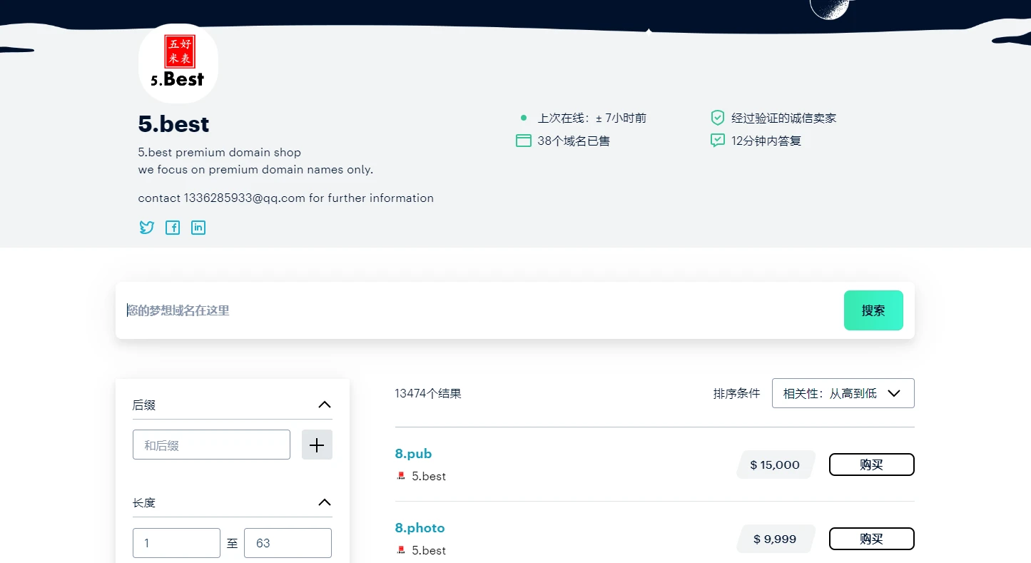The width and height of the screenshot is (1031, 563).
Task: Open the seller's Twitter profile icon
Action: tap(146, 228)
